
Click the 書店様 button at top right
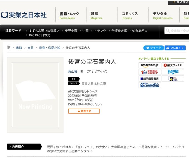[x=179, y=2]
